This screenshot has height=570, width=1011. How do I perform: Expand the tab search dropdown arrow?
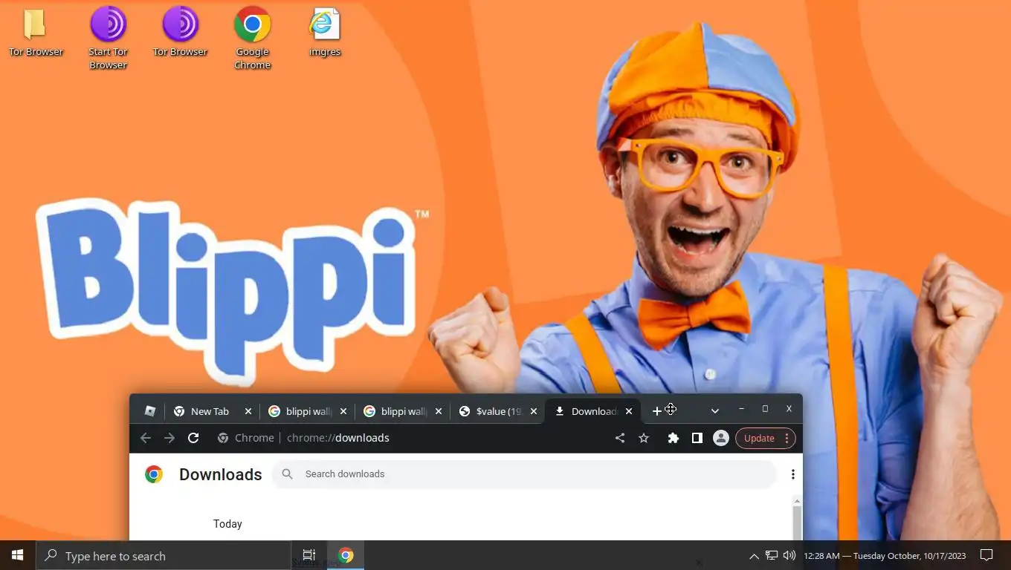[x=714, y=411]
